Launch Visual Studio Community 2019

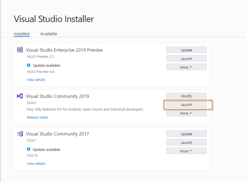click(x=186, y=105)
